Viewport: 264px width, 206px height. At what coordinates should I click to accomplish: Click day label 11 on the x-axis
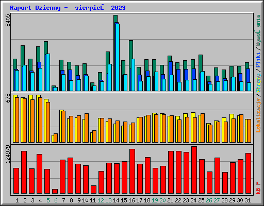(93, 200)
